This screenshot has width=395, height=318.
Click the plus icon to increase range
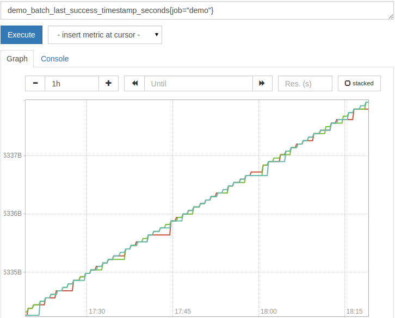pyautogui.click(x=108, y=83)
